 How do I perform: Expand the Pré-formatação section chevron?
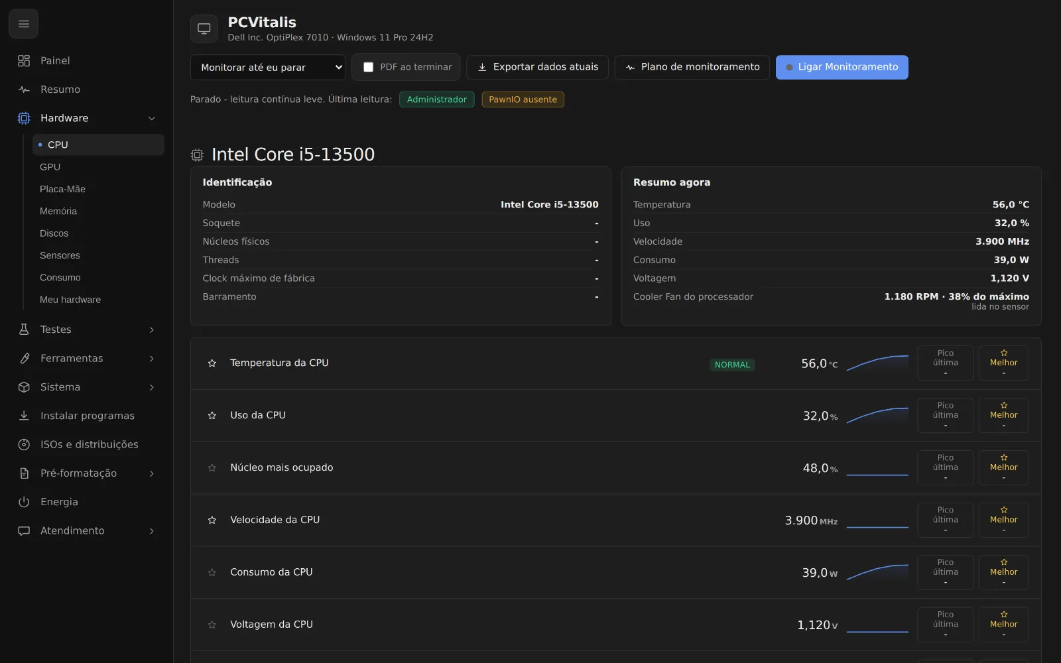(152, 473)
